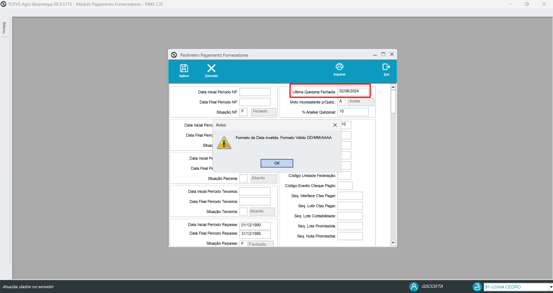The width and height of the screenshot is (553, 293).
Task: Click the printer icon beside 91-USINA CEDRO
Action: coord(477,287)
